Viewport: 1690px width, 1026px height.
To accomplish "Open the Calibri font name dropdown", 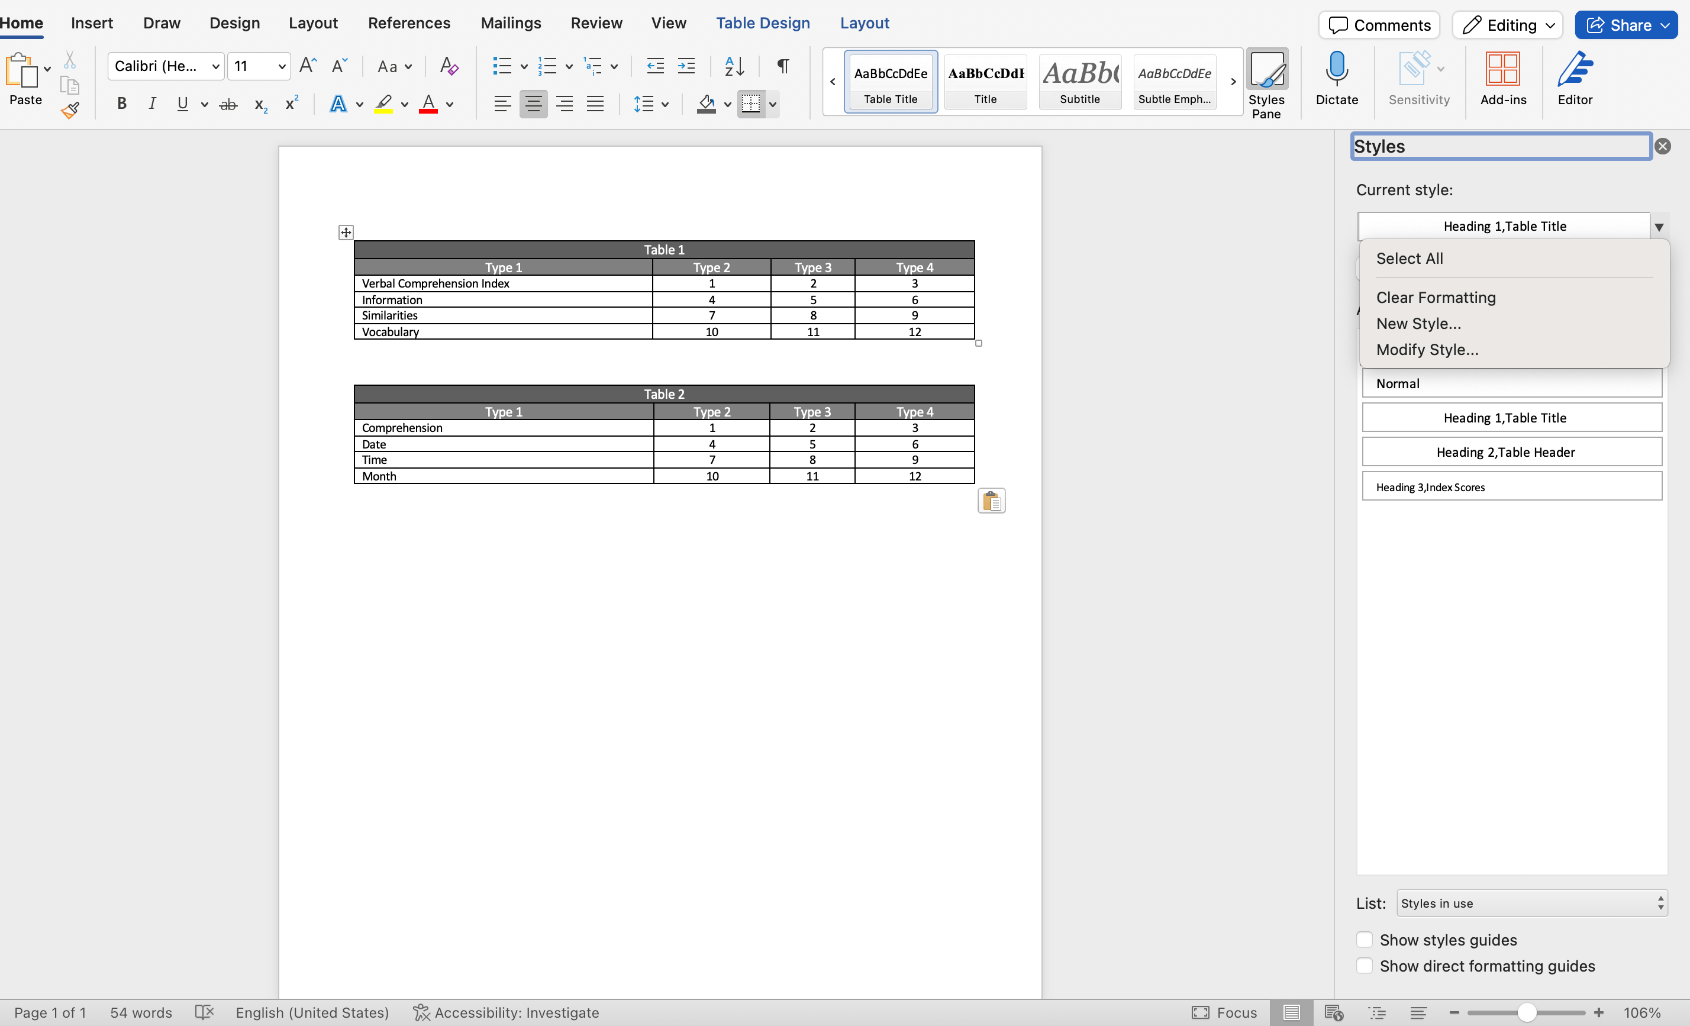I will [x=215, y=66].
